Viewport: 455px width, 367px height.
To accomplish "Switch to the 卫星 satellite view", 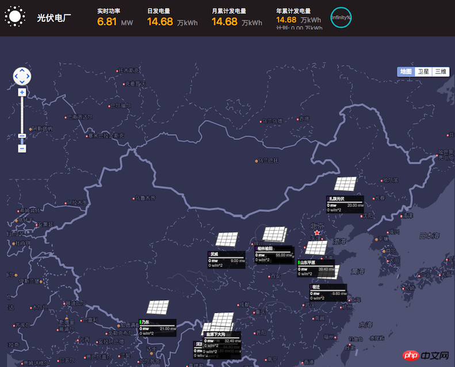I will (423, 71).
